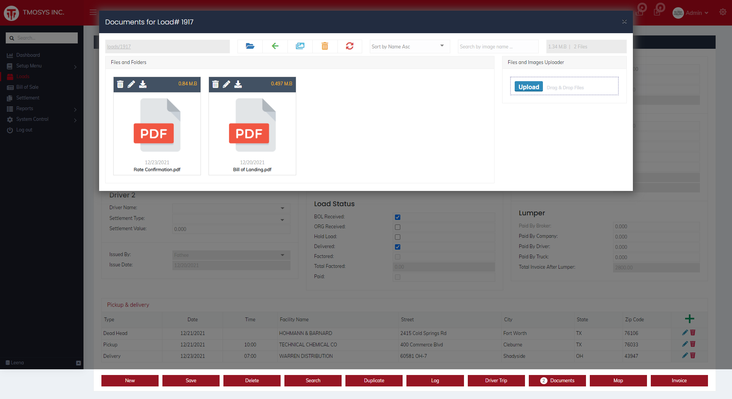732x399 pixels.
Task: Click the loads/1917 path link
Action: pyautogui.click(x=119, y=47)
